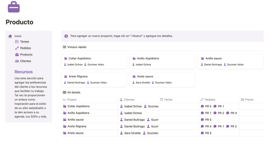Open the Tareas page link
This screenshot has width=273, height=154.
(x=24, y=42)
